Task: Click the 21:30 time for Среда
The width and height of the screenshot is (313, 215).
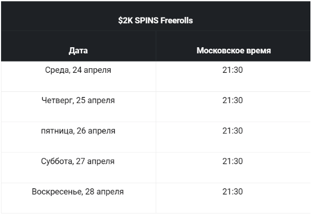Action: (x=232, y=70)
